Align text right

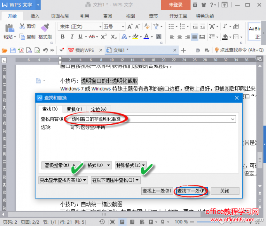pyautogui.click(x=188, y=37)
